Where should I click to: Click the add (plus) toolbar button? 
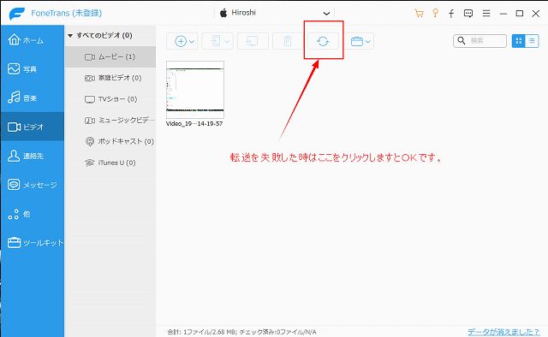[x=181, y=41]
